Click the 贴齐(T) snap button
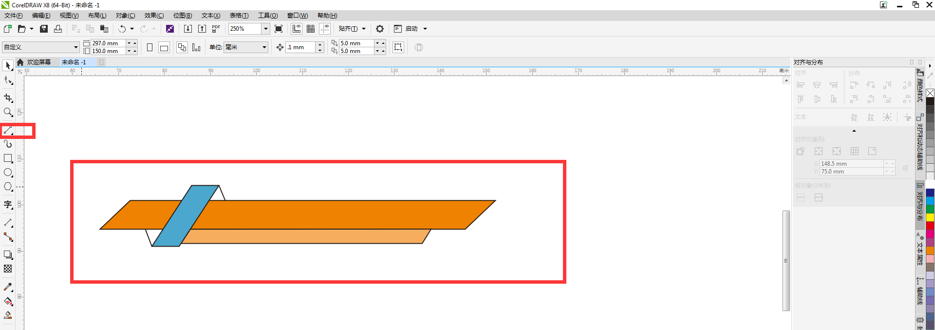Viewport: 935px width, 330px height. 348,29
